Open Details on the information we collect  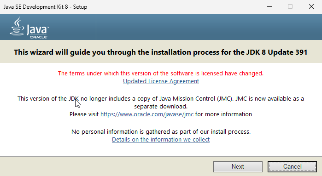(161, 140)
